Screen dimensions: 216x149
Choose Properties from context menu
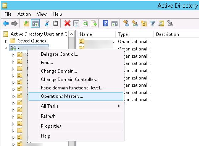(76, 126)
